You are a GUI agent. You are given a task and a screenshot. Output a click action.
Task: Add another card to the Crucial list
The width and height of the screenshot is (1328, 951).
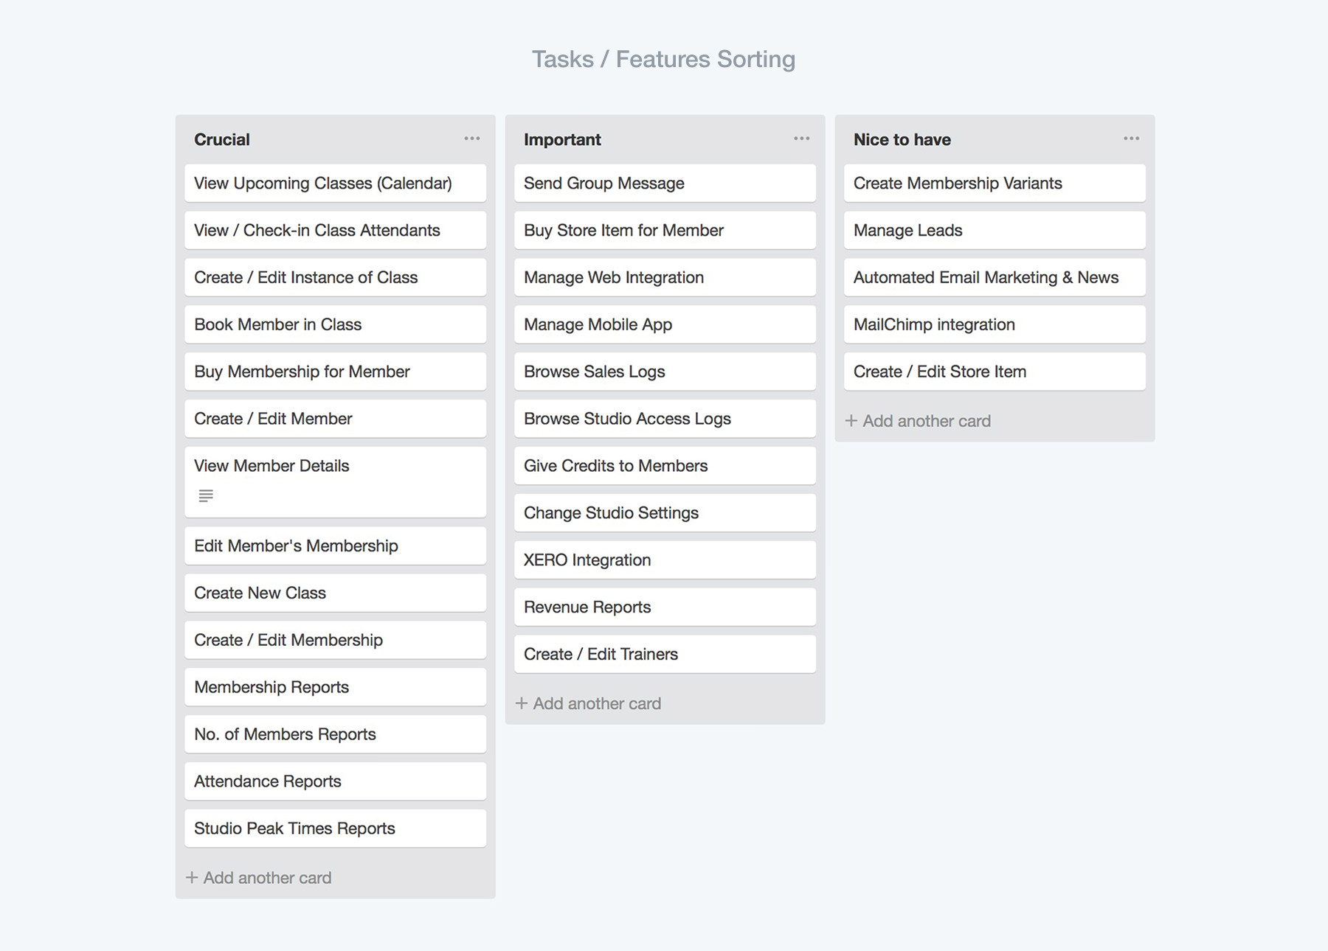click(x=259, y=877)
